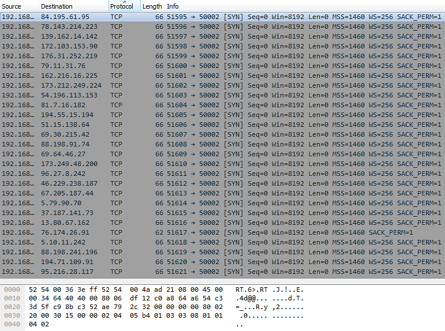Select the packet destined for 54.196.113.153
This screenshot has height=331, width=445.
click(69, 95)
